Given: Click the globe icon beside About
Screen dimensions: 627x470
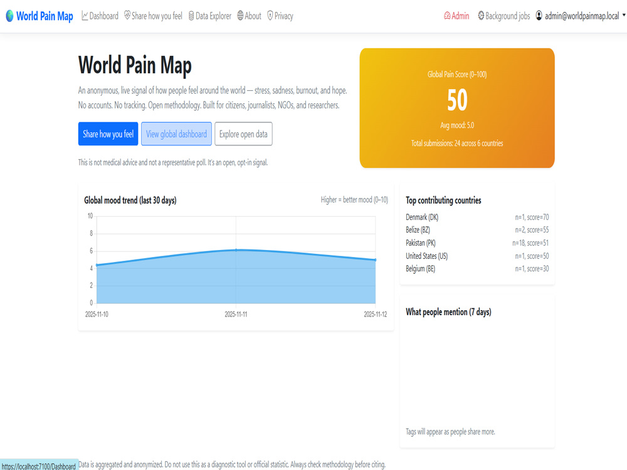Looking at the screenshot, I should point(240,16).
